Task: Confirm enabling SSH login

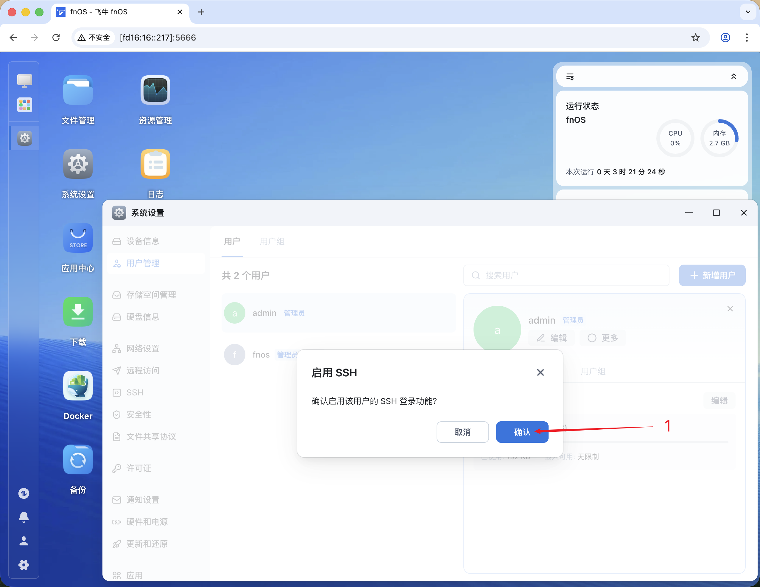Action: (522, 432)
